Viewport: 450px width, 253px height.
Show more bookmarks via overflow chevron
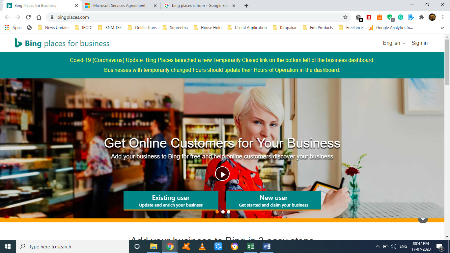click(x=442, y=28)
